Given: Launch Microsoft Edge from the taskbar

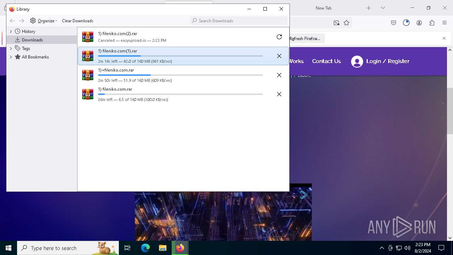Looking at the screenshot, I should (145, 248).
